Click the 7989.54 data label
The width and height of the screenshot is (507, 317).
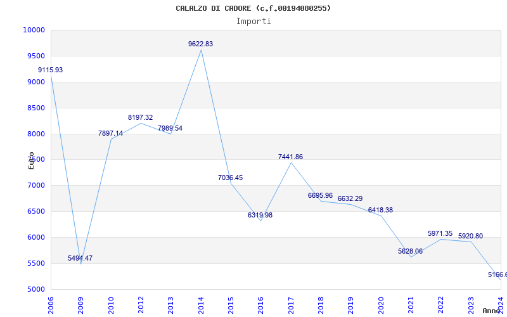point(170,128)
